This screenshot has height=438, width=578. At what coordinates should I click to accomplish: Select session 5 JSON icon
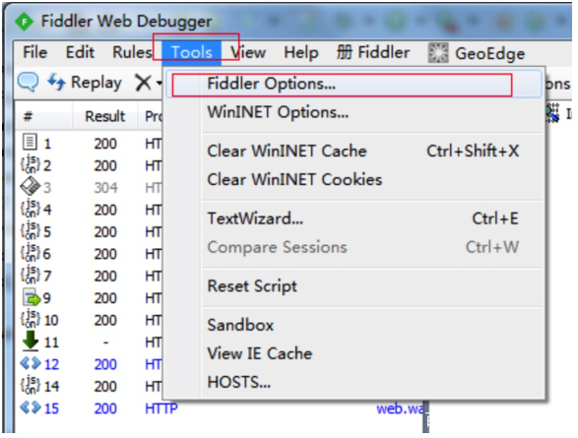point(30,231)
